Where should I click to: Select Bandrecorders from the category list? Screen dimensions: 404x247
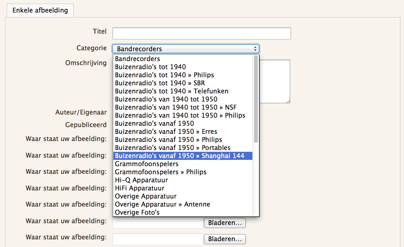(x=138, y=59)
